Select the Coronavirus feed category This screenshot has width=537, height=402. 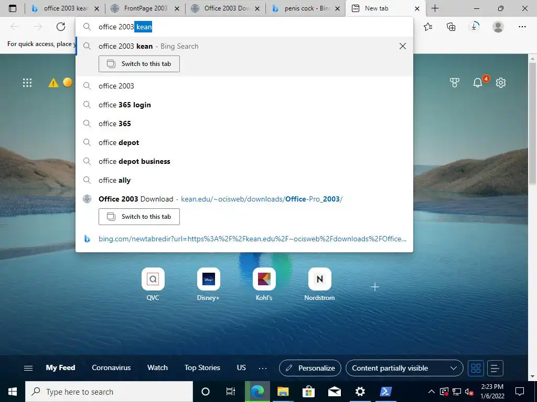click(111, 368)
